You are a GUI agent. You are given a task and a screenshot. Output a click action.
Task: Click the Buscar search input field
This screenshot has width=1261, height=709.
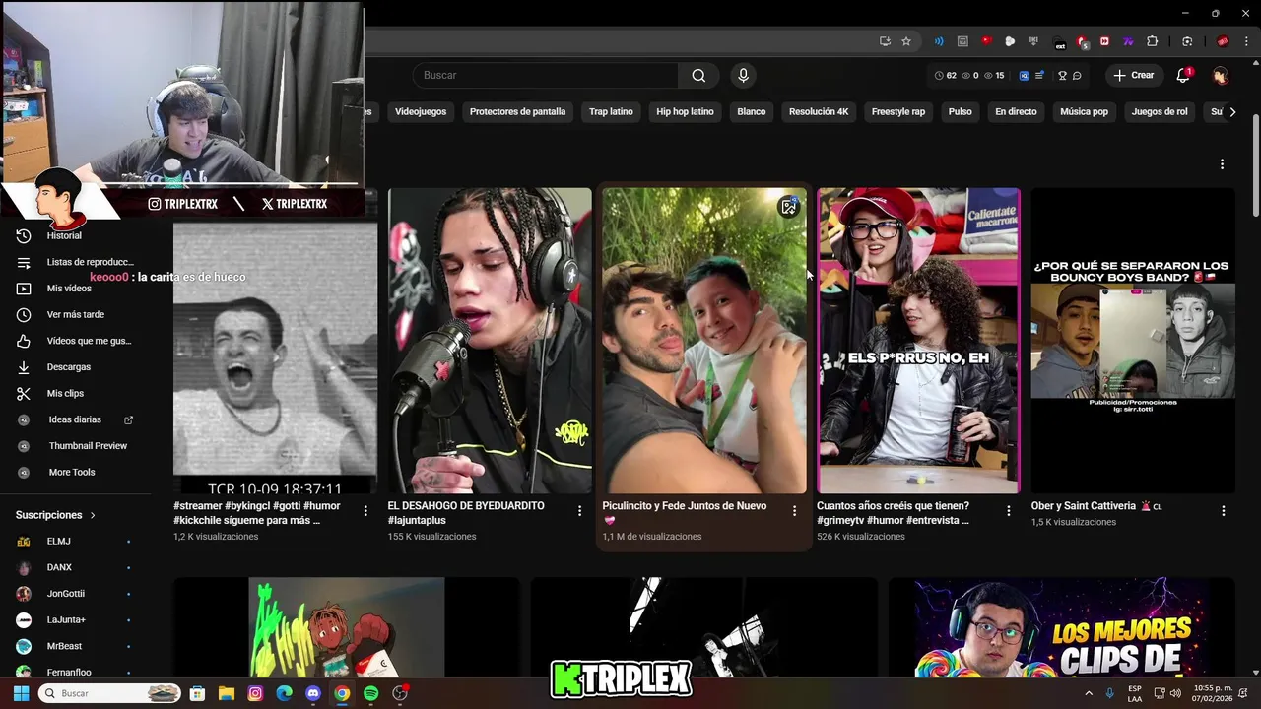[x=548, y=76]
